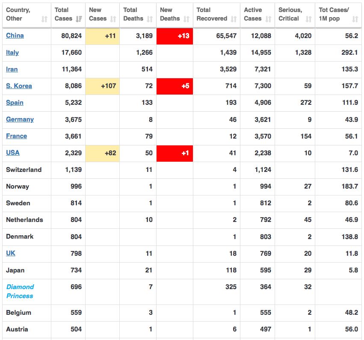364x340 pixels.
Task: Open the S. Korea details link
Action: click(x=19, y=86)
